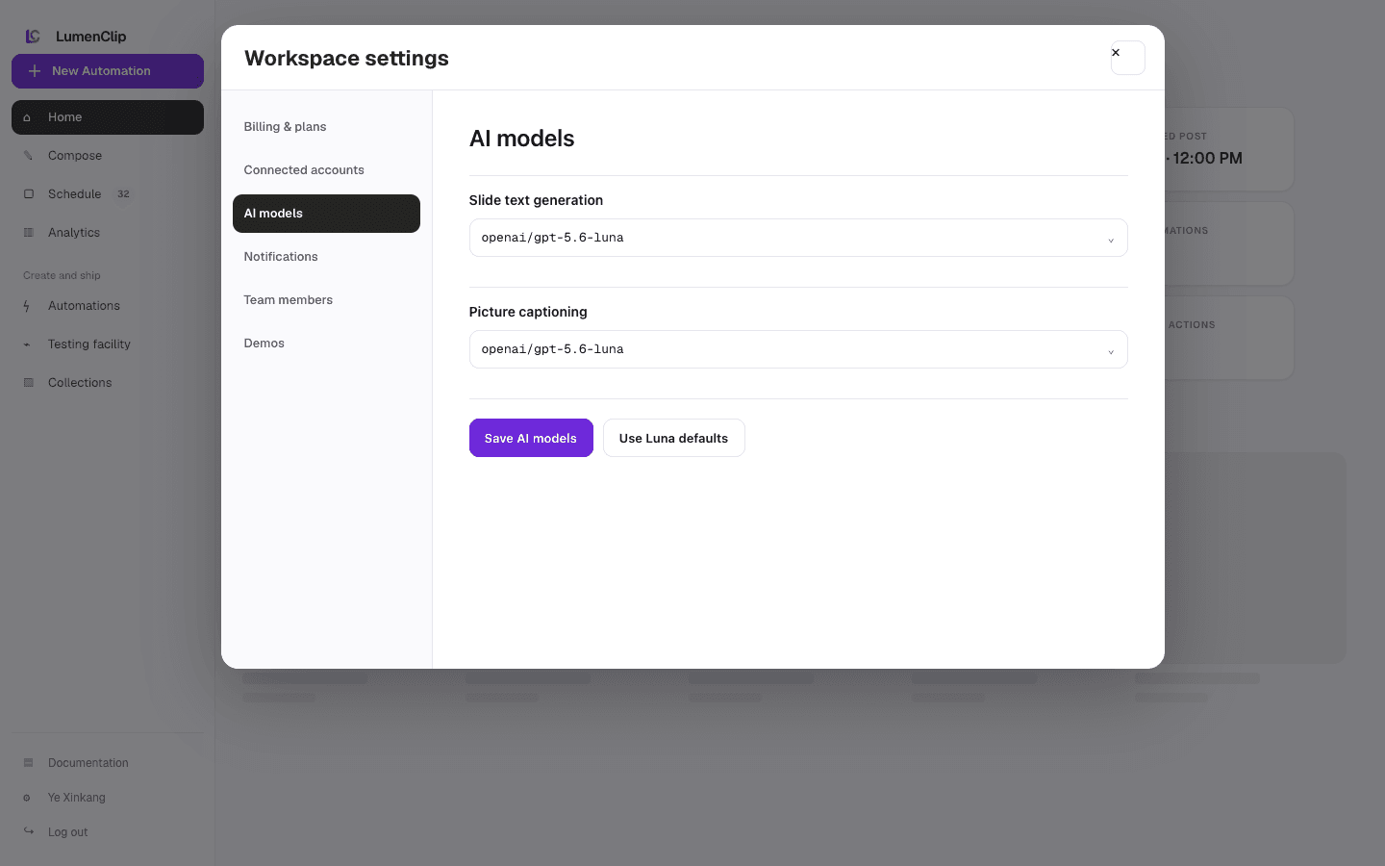Click the Create and ship section label
Viewport: 1385px width, 866px height.
point(62,275)
